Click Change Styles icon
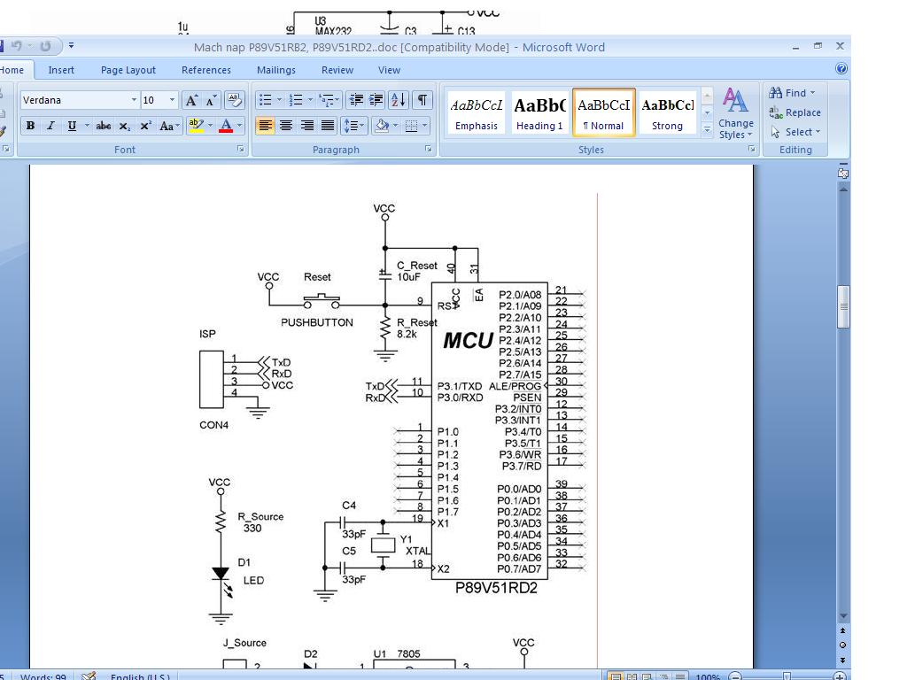Screen dimensions: 907x680 click(x=736, y=112)
